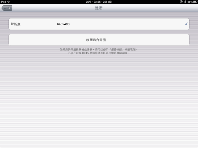
Task: Tap the blue checkmark in the 解析度 row
Action: (x=186, y=24)
